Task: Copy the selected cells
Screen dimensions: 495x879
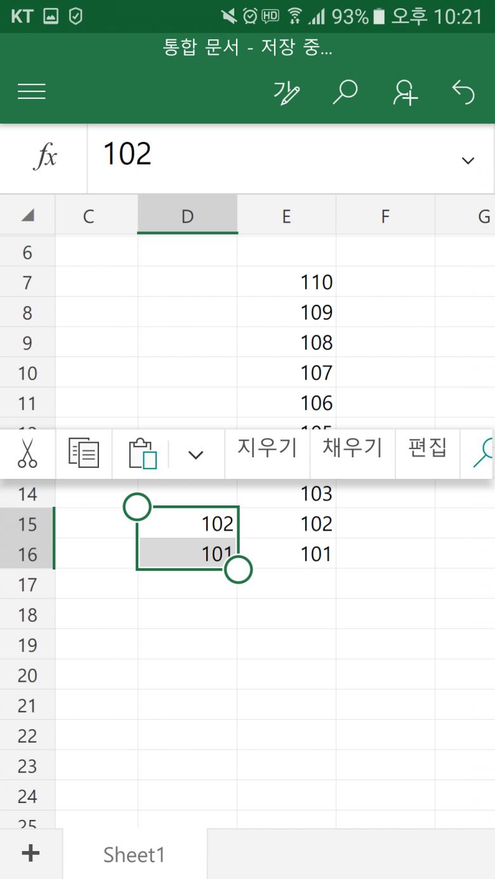Action: click(x=84, y=453)
